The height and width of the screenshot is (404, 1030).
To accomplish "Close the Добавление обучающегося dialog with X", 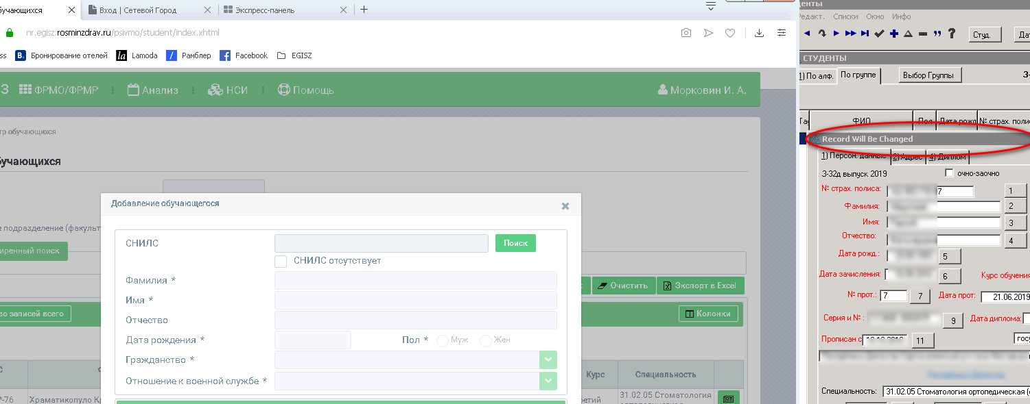I will (x=565, y=205).
